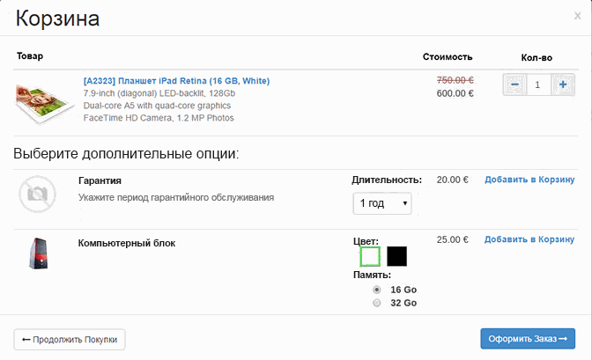Choose the black color swatch
592x360 pixels.
click(396, 257)
